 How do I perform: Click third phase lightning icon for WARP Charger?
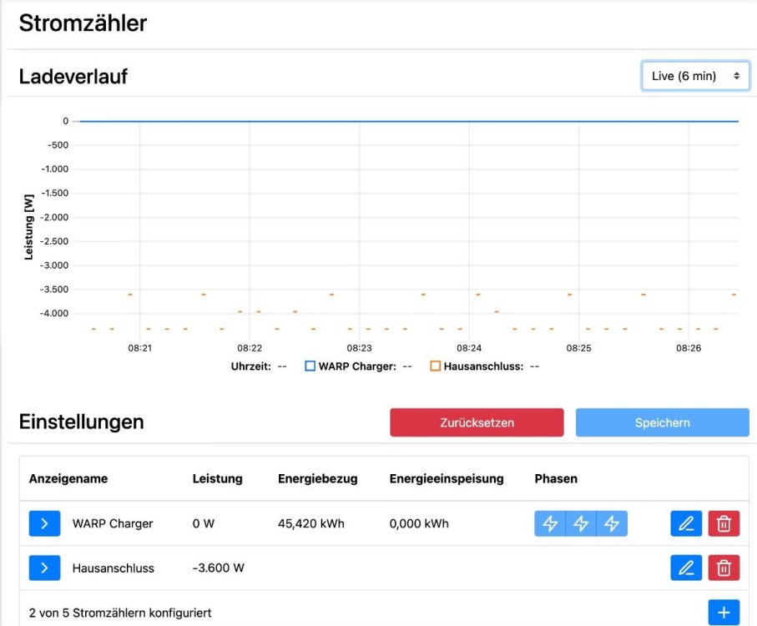click(x=612, y=524)
